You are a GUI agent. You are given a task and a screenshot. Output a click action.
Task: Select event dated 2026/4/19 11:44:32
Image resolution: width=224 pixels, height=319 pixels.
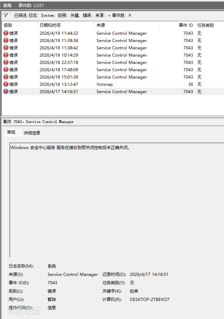(x=113, y=33)
